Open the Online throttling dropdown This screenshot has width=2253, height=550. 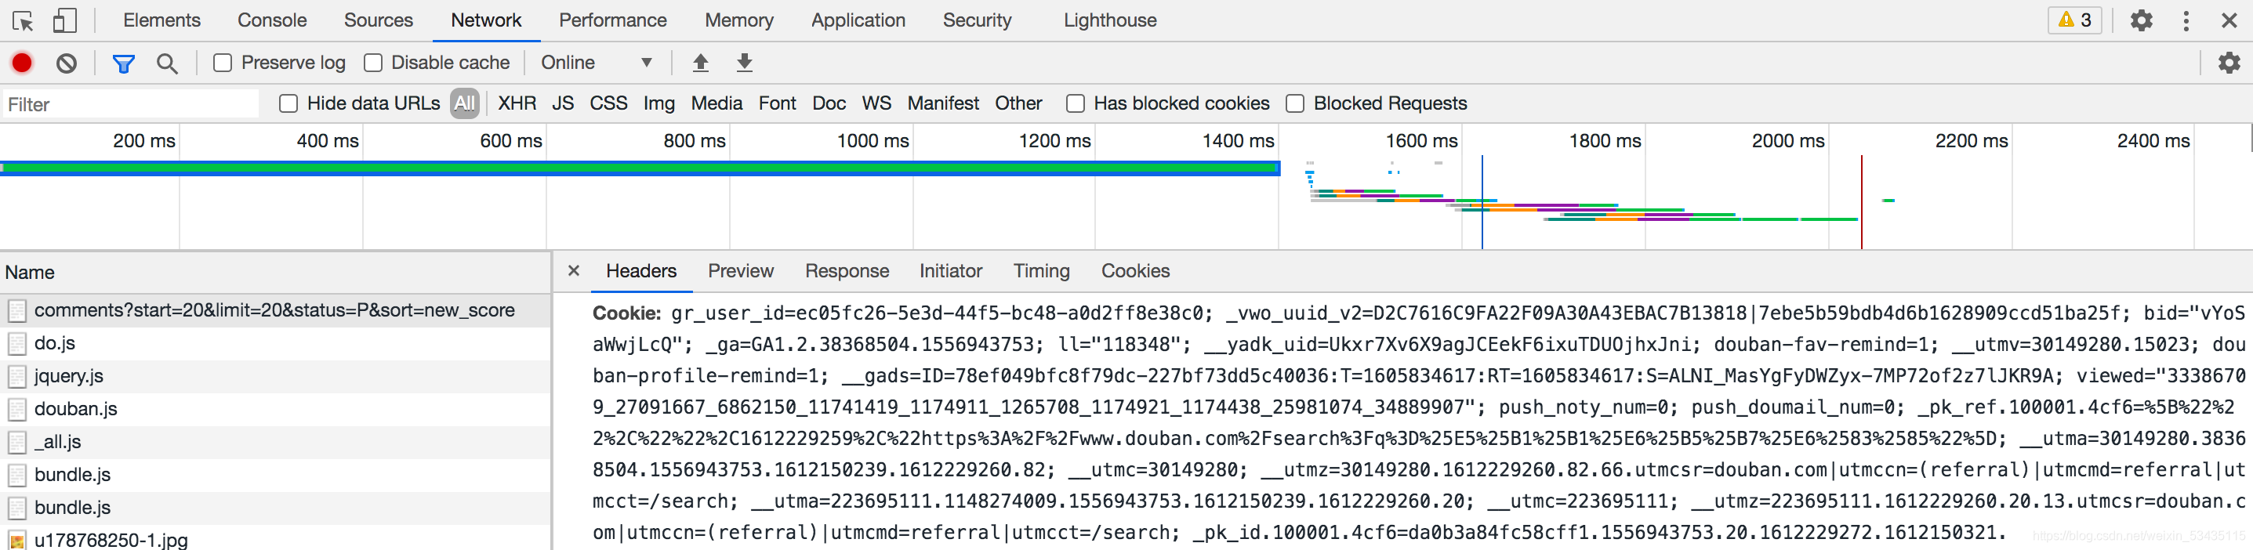coord(597,63)
